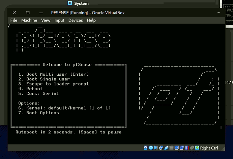Open the File menu
The width and height of the screenshot is (233, 159).
pos(13,20)
